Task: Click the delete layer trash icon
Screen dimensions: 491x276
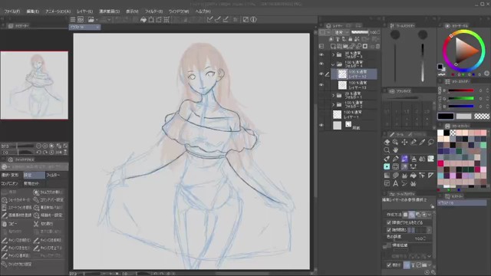Action: (x=377, y=46)
